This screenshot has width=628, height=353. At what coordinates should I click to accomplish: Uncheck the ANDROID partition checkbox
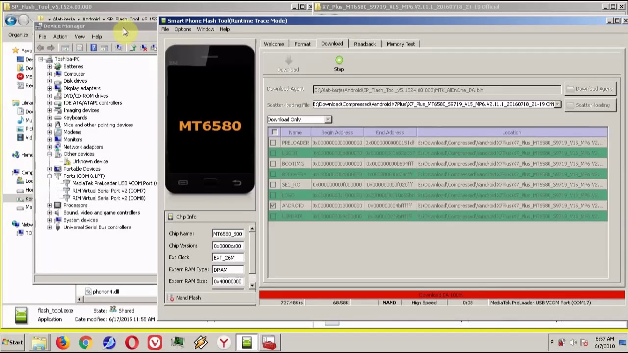pos(273,206)
